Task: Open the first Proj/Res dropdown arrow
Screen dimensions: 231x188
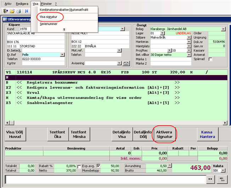Action: coord(169,51)
